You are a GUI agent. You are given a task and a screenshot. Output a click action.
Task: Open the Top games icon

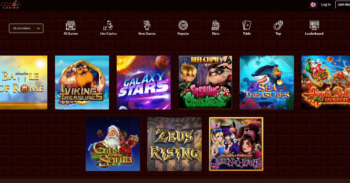click(278, 25)
